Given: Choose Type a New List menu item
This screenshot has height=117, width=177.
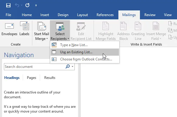Looking at the screenshot, I should pos(85,45).
